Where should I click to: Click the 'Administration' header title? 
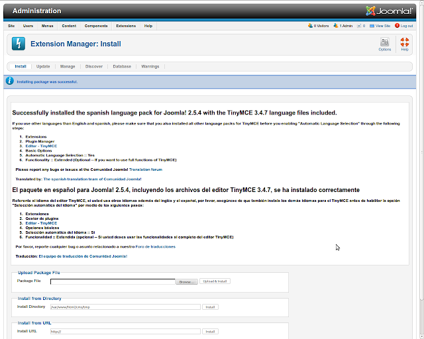(37, 11)
